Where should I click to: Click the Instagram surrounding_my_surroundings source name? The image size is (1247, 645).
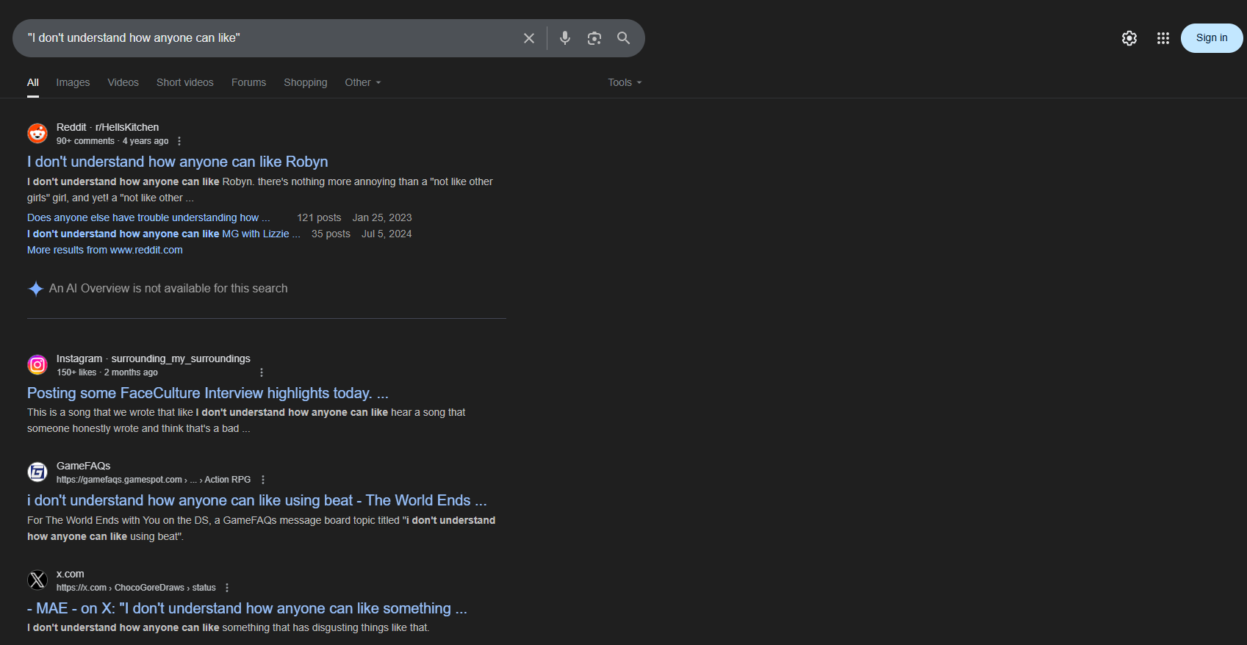[x=154, y=358]
